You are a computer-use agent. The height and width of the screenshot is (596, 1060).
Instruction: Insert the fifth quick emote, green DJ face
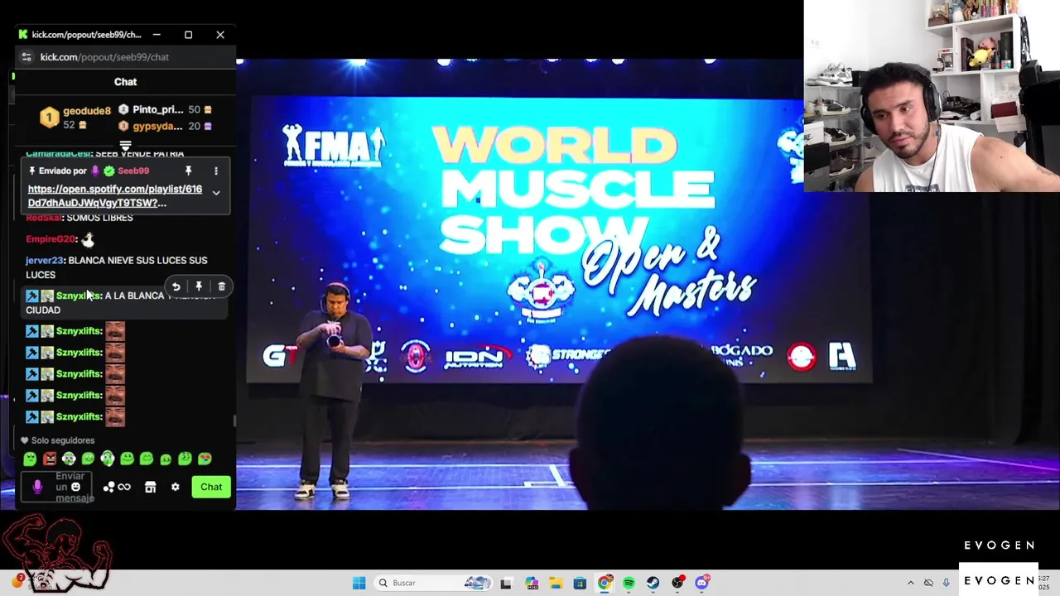coord(108,459)
